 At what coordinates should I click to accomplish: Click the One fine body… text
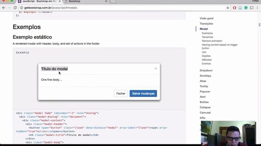51,80
